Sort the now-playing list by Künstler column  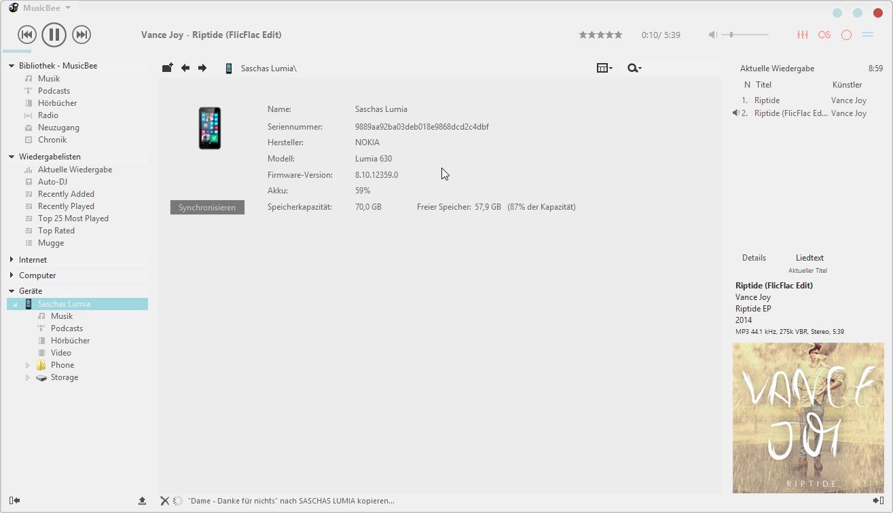pos(847,85)
